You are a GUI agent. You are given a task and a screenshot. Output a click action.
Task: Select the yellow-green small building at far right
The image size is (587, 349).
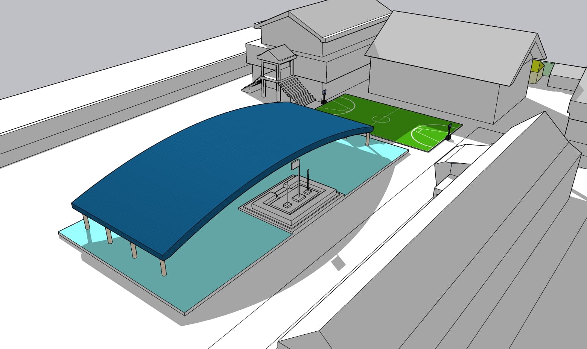point(535,68)
